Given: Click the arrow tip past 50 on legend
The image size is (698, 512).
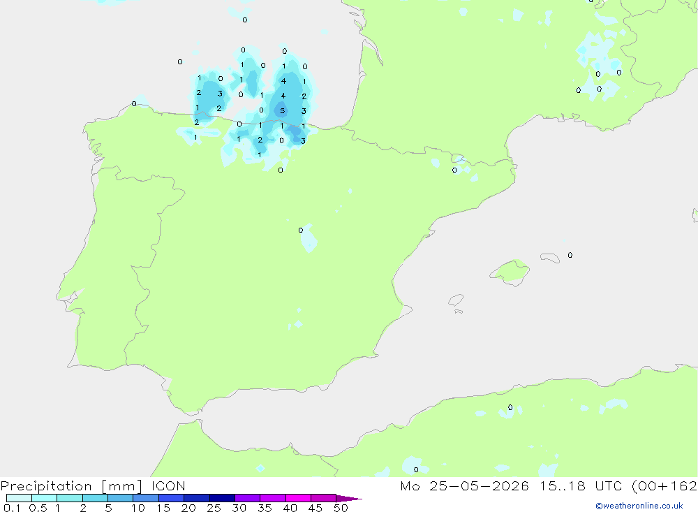Looking at the screenshot, I should pos(352,499).
